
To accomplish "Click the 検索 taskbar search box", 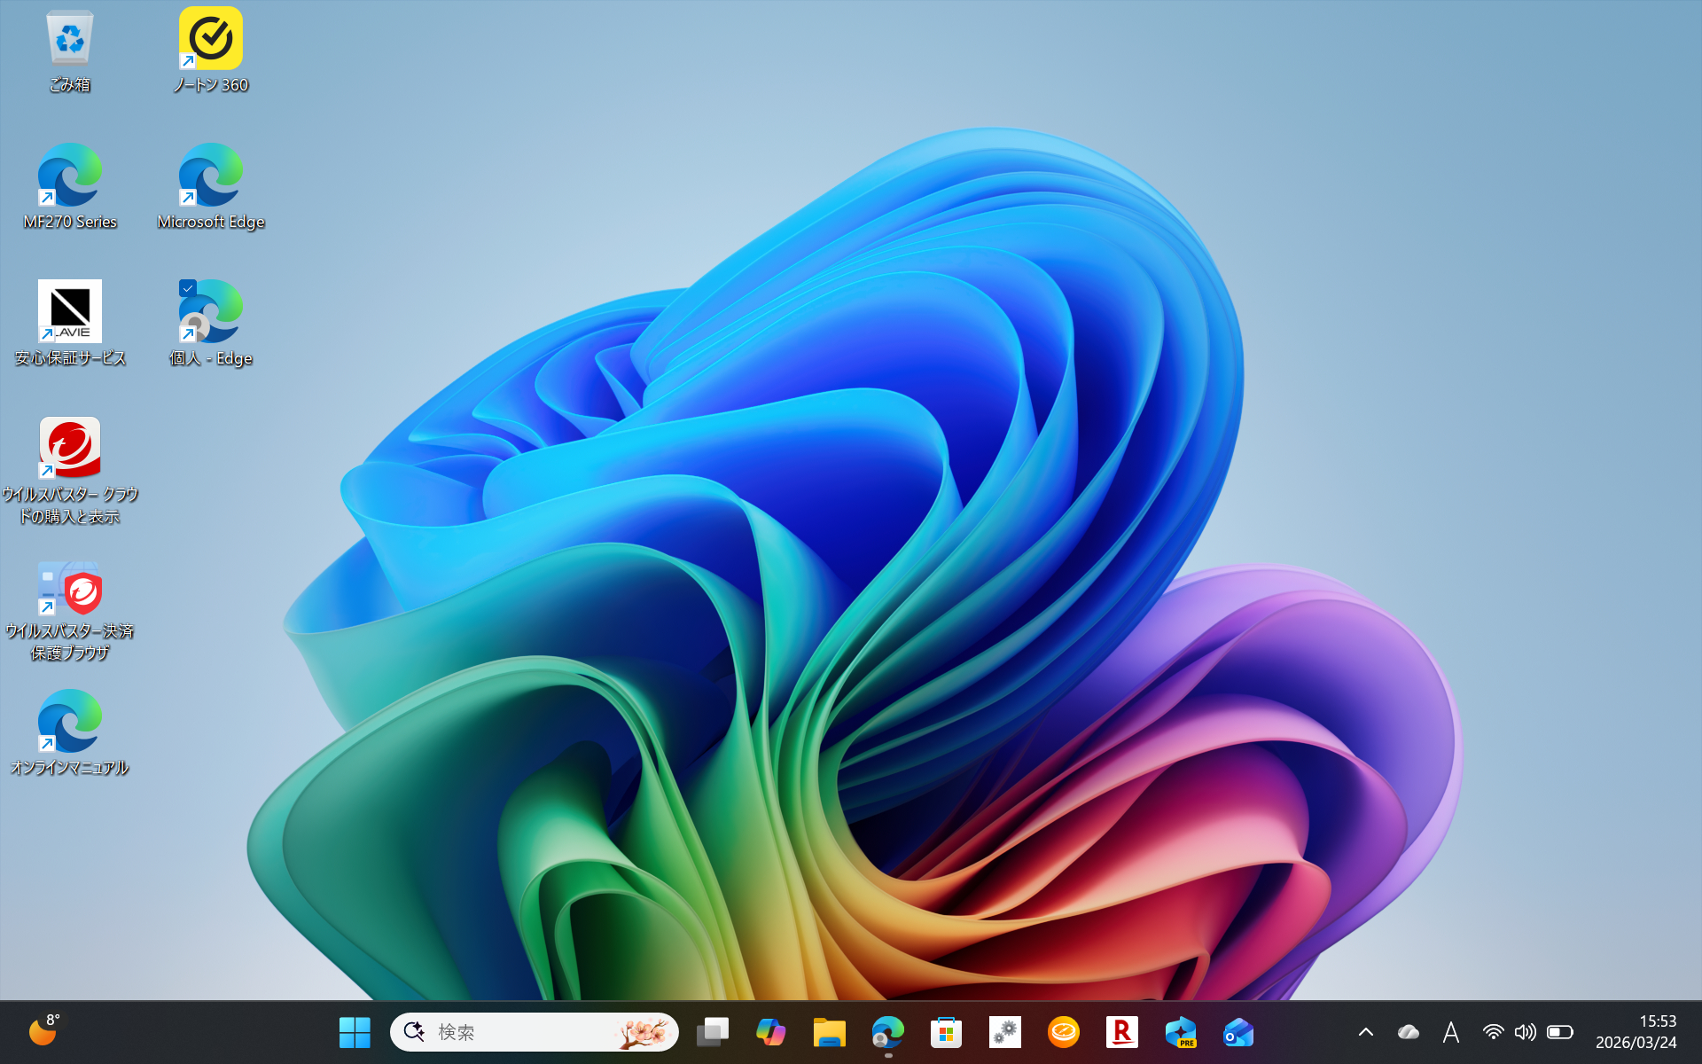I will point(535,1032).
